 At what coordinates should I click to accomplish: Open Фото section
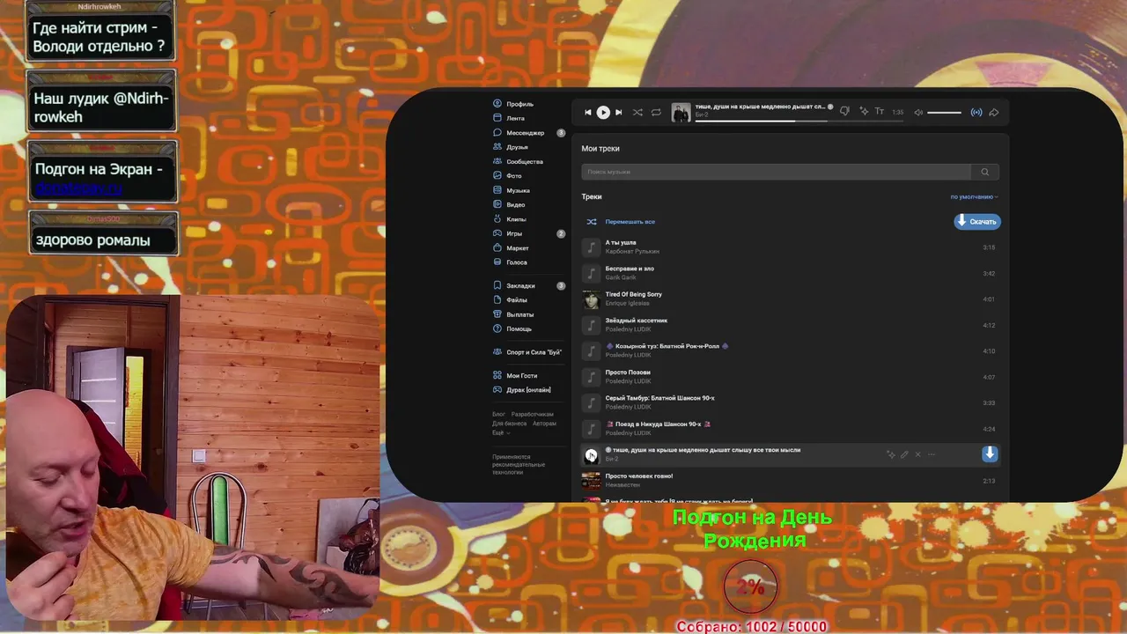click(507, 176)
